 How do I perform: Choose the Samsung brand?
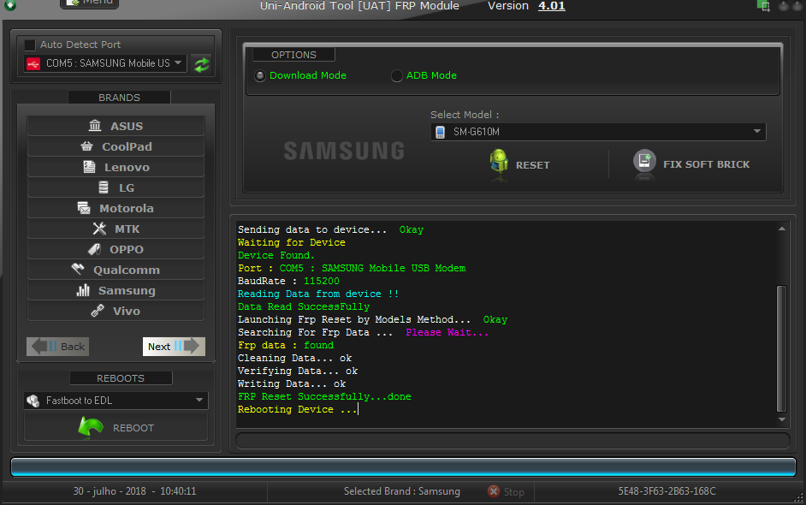(116, 290)
